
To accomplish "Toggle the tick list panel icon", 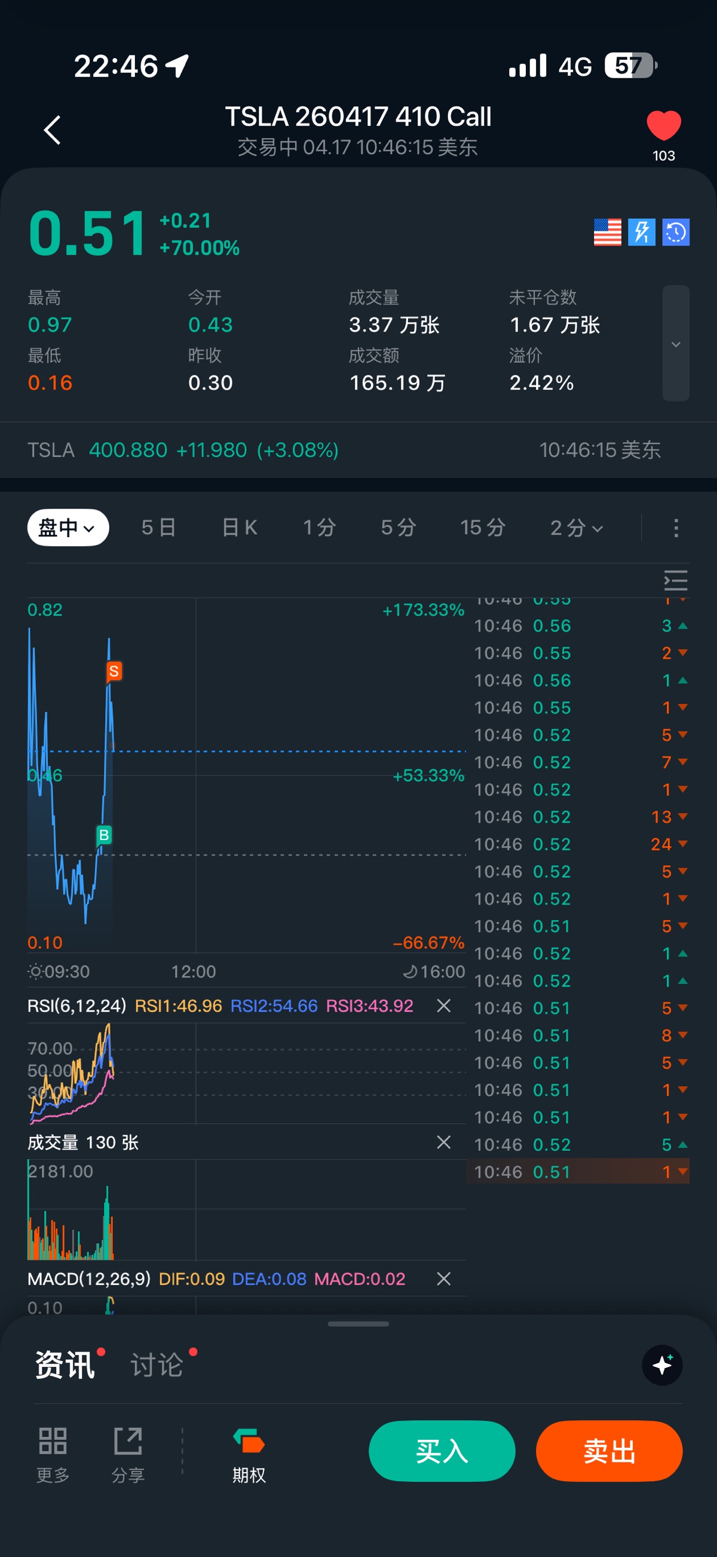I will click(675, 580).
